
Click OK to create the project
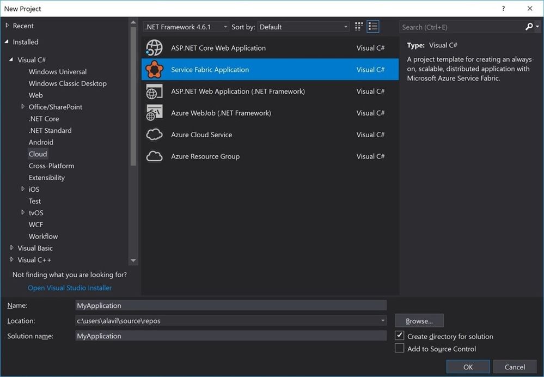click(x=468, y=367)
